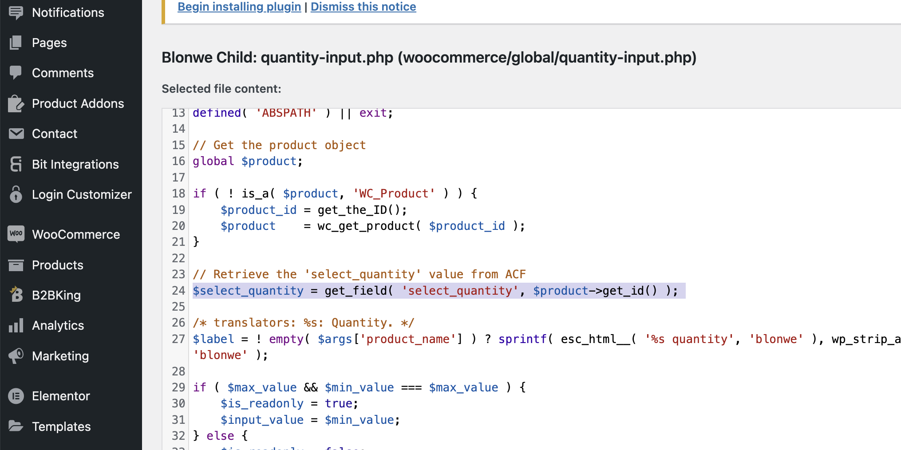The height and width of the screenshot is (450, 901).
Task: Click the '/* translators: %s: Quantity. */' comment
Action: (304, 323)
